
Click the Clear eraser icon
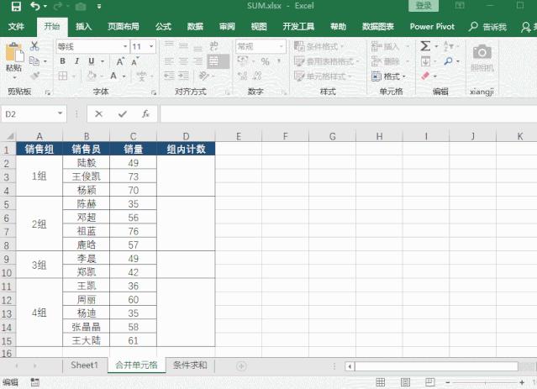coord(425,76)
